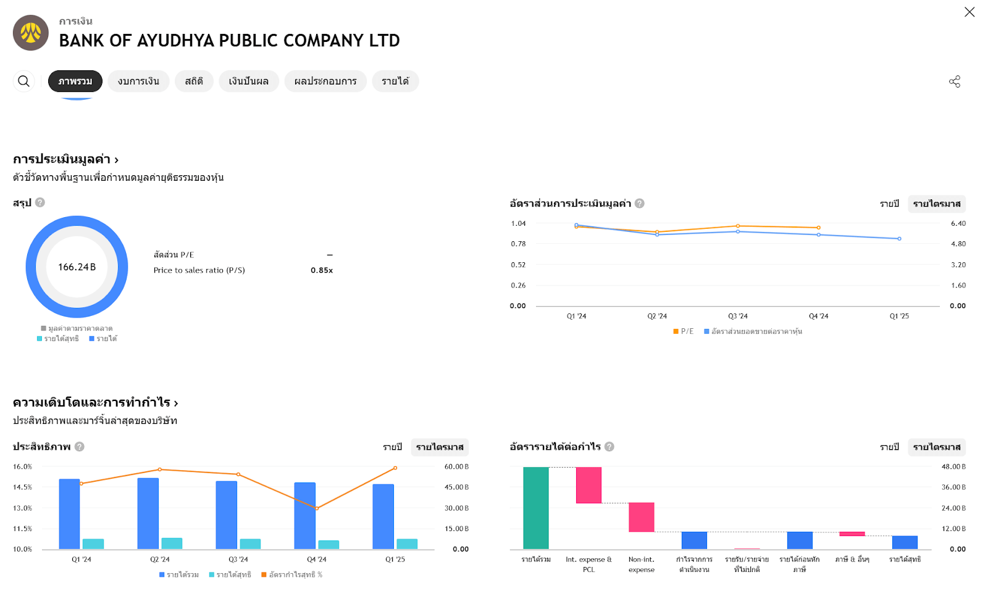Click the green รายได้รวม waterfall bar

(536, 508)
